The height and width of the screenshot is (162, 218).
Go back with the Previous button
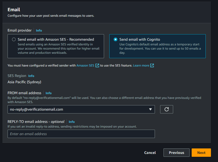tap(177, 153)
